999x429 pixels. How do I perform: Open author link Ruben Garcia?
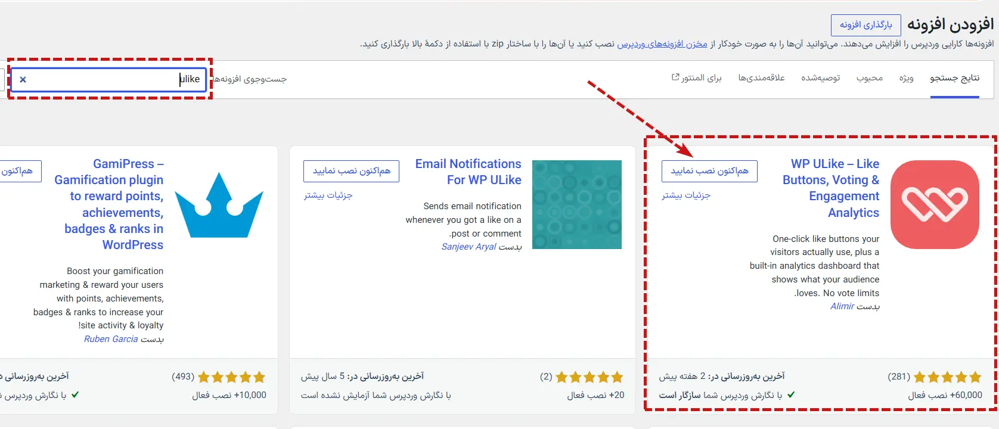(x=111, y=339)
